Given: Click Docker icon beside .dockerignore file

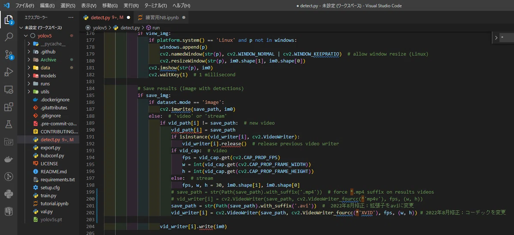Looking at the screenshot, I should point(36,100).
